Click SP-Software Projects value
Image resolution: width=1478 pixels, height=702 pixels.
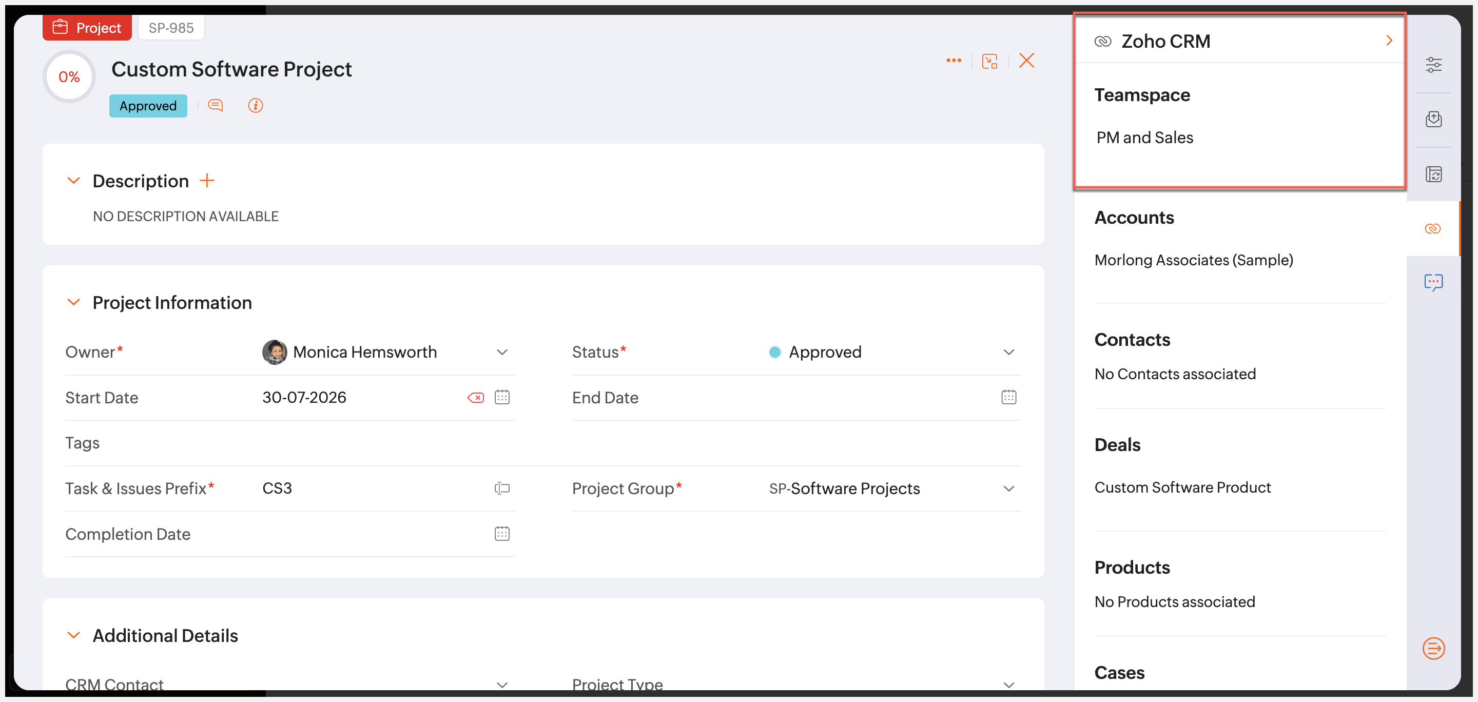[844, 489]
